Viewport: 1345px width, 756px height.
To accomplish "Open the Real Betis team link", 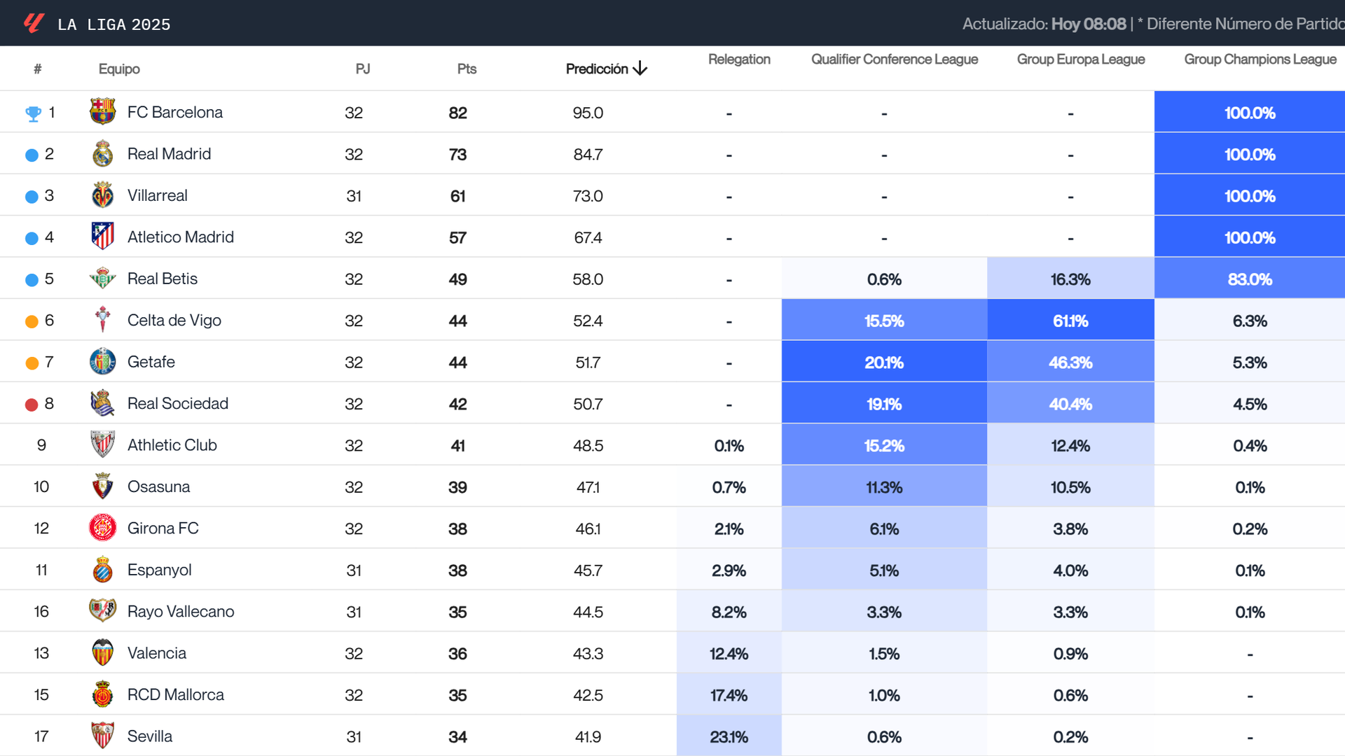I will click(162, 278).
